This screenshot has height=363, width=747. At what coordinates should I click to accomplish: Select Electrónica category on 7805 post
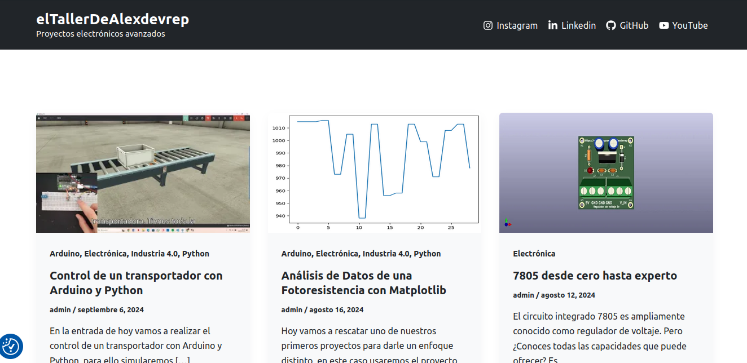[534, 254]
